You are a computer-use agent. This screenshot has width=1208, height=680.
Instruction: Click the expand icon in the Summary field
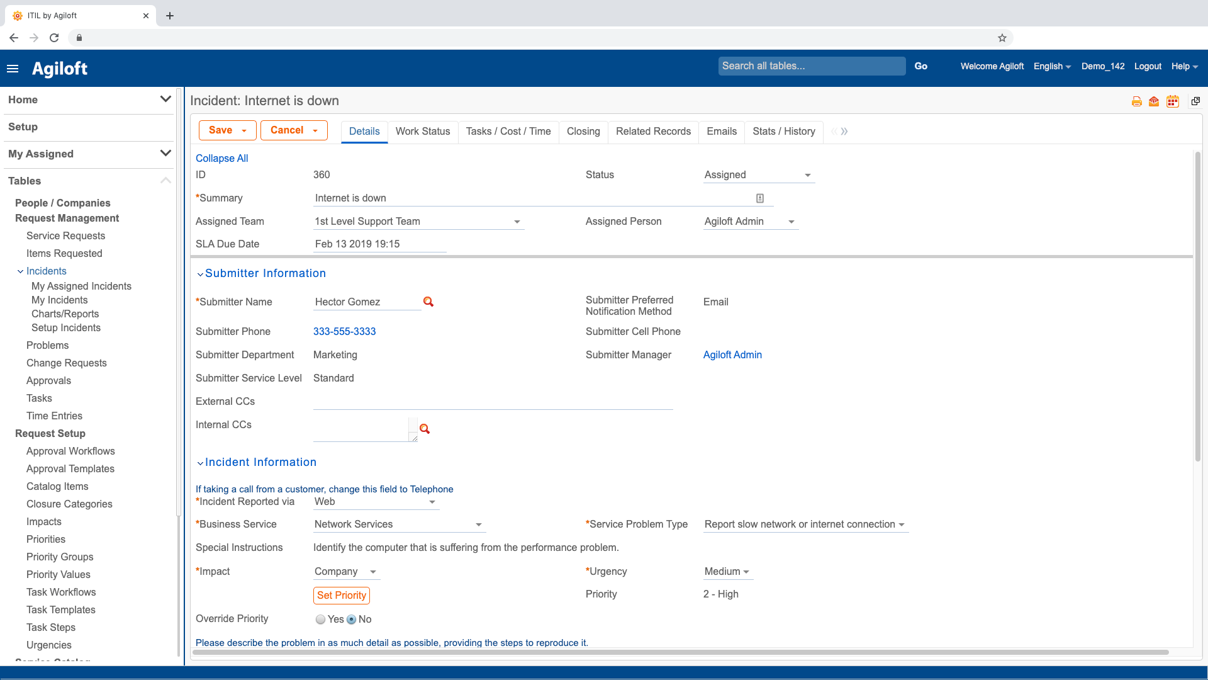click(760, 198)
